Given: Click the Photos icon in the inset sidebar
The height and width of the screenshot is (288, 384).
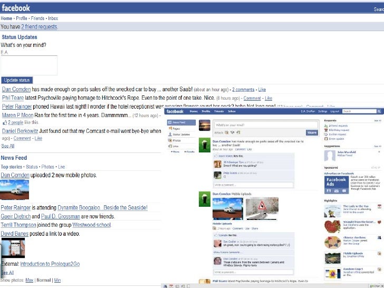Looking at the screenshot, I should point(170,140).
